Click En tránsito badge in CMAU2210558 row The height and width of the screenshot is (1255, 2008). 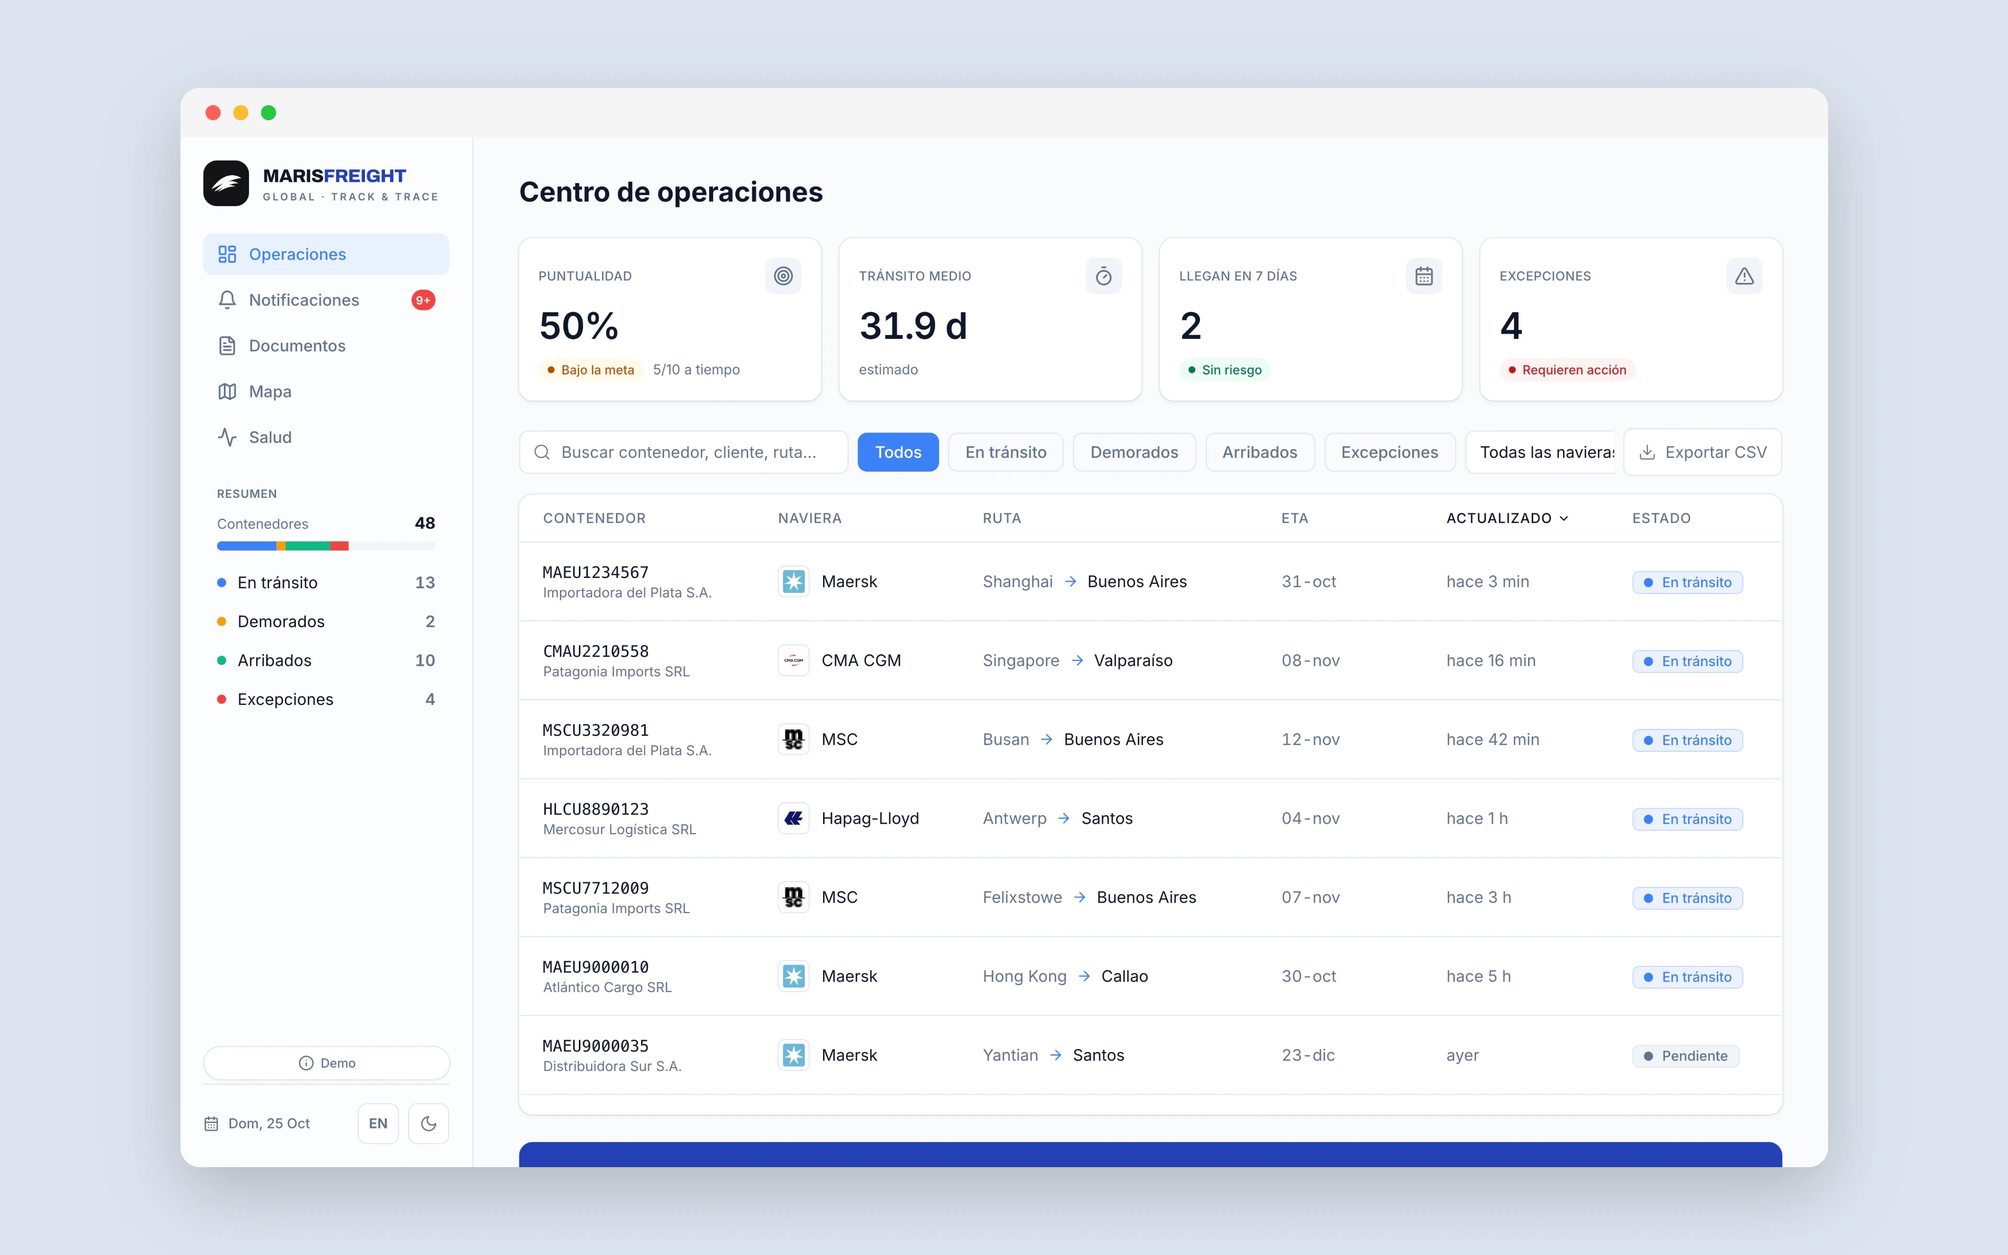(1688, 660)
